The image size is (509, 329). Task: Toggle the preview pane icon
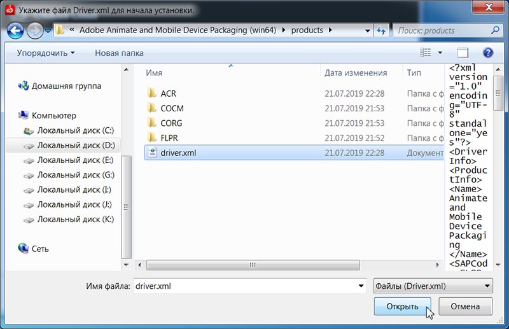463,53
